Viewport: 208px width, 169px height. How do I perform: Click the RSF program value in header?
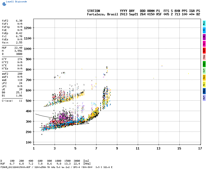click(x=159, y=14)
